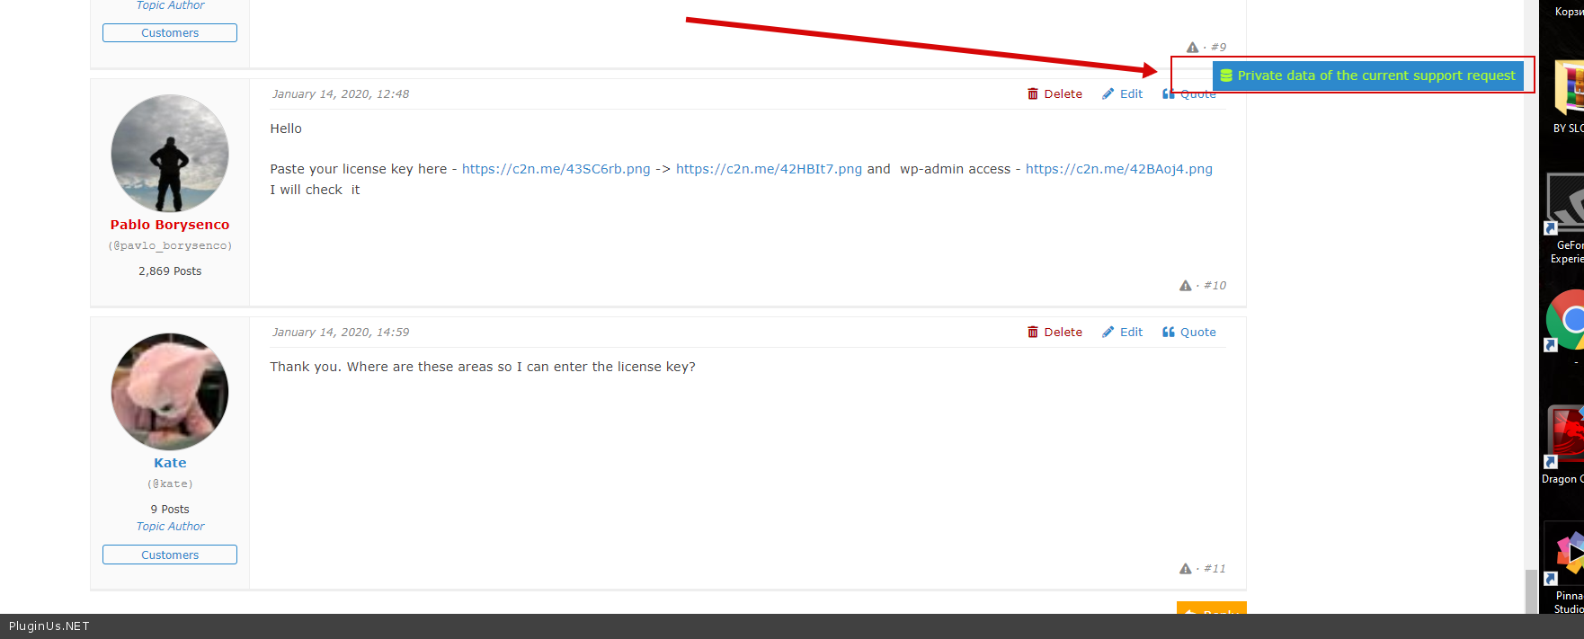Open post #10 permalink

(x=1215, y=286)
